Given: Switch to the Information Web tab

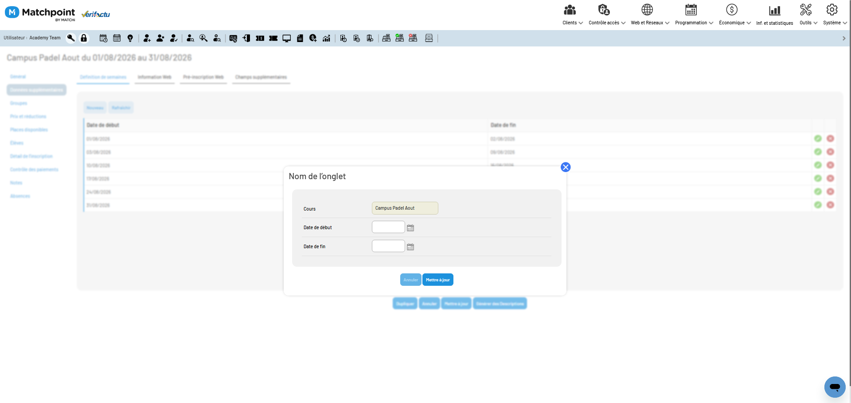Looking at the screenshot, I should tap(155, 77).
